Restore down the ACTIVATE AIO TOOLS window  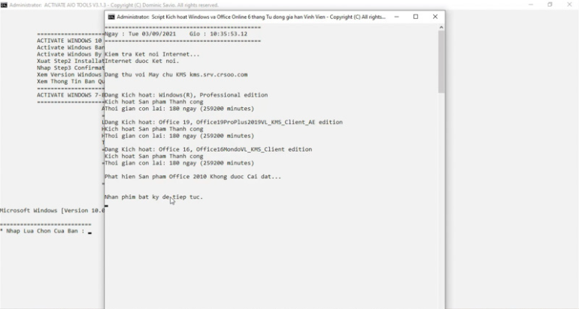[x=550, y=4]
